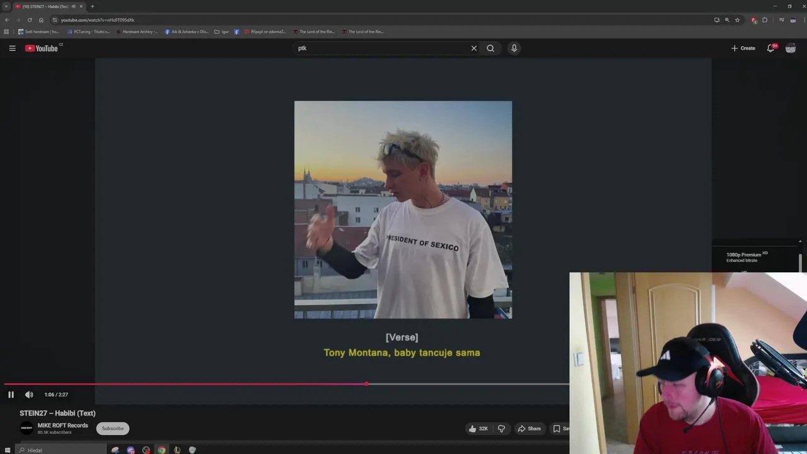Like the video with thumbs up
The width and height of the screenshot is (807, 454).
478,429
